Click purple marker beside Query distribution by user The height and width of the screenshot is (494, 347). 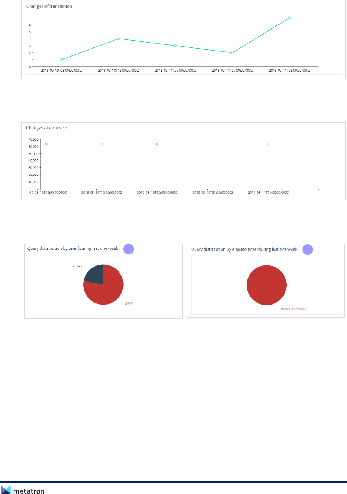[129, 249]
